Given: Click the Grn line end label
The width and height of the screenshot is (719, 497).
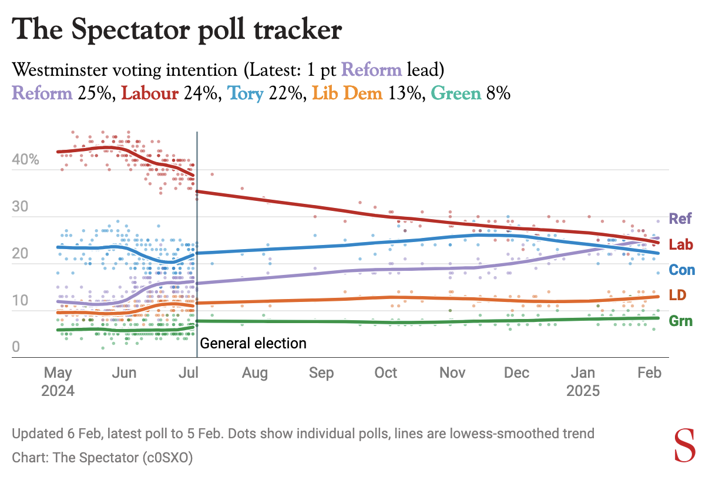Looking at the screenshot, I should click(681, 321).
